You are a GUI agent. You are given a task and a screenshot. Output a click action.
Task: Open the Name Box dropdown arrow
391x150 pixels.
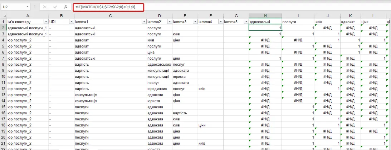(27, 7)
